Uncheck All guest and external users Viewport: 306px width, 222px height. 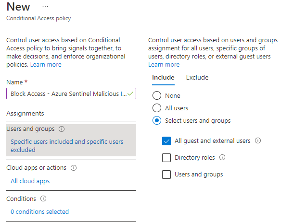click(x=167, y=141)
